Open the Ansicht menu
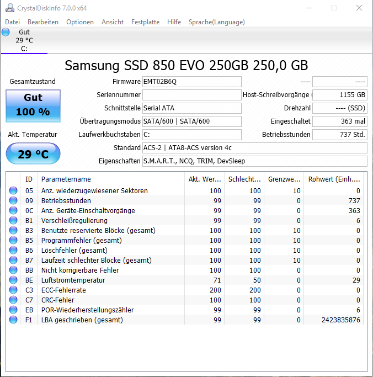This screenshot has height=377, width=373. [x=113, y=22]
